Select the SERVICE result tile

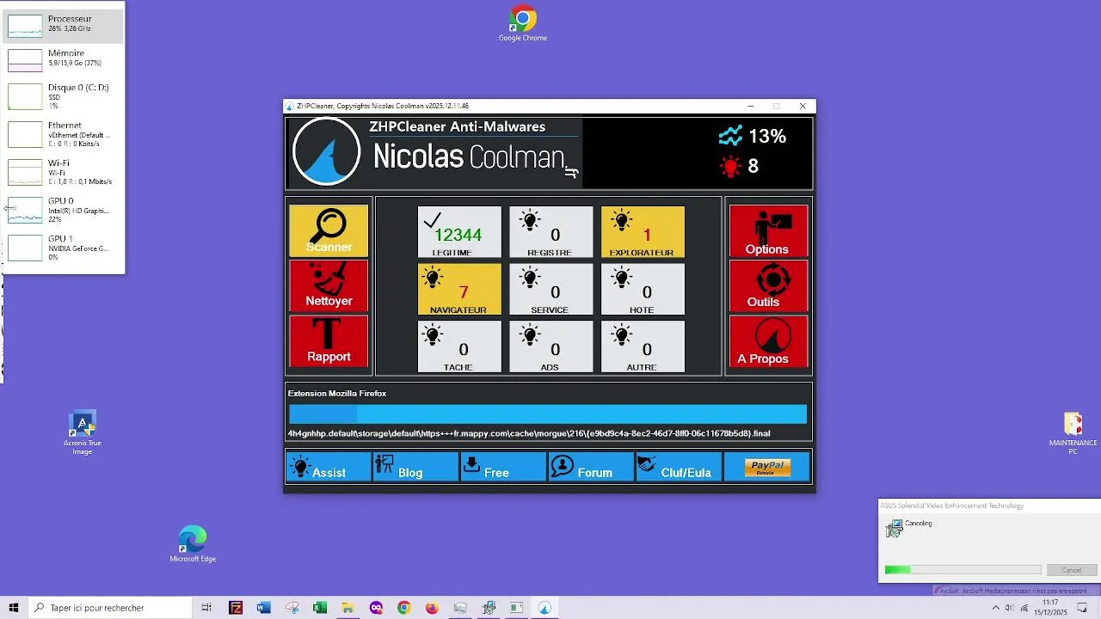(550, 289)
